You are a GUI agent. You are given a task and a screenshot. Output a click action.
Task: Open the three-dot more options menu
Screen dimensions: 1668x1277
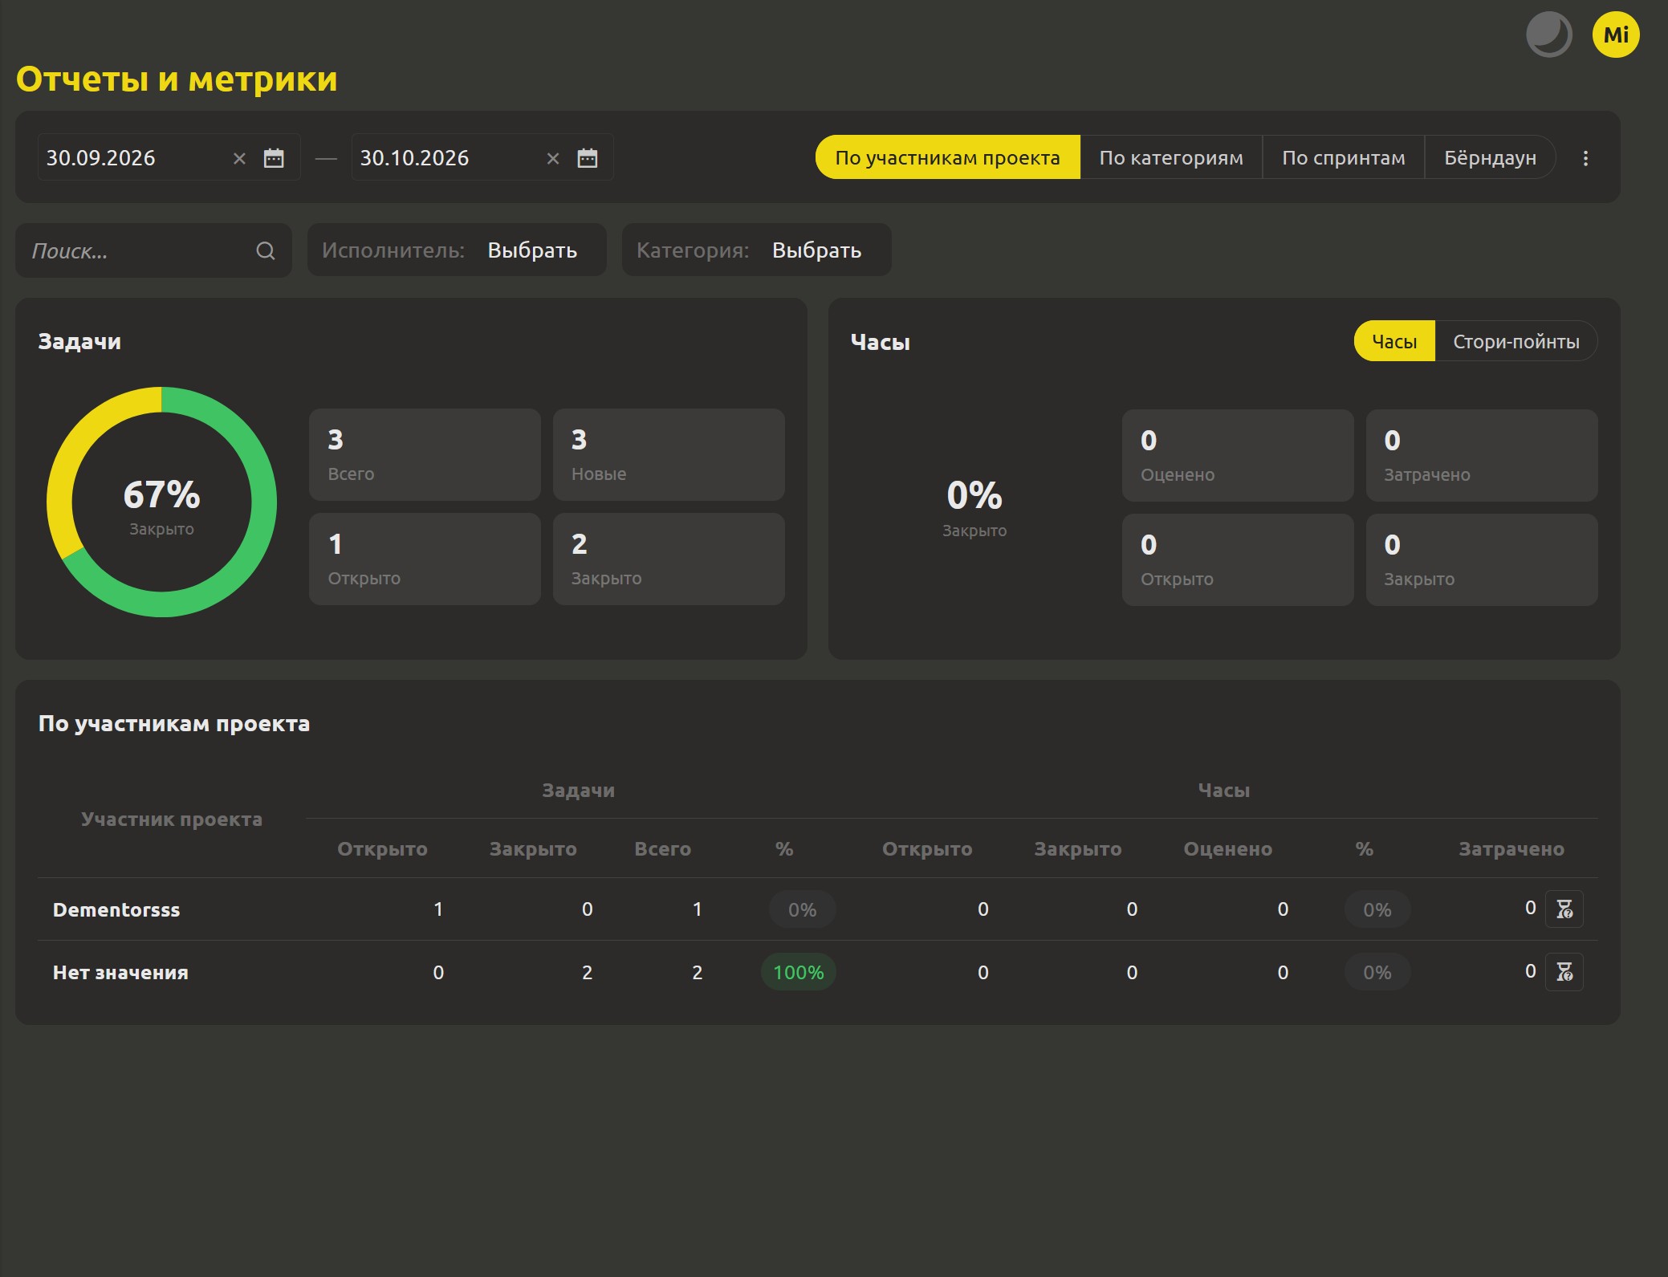click(1585, 158)
